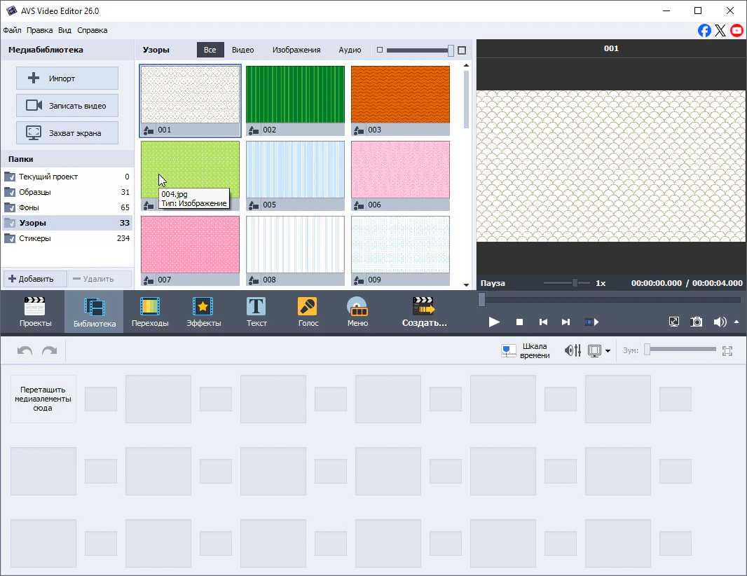Open the Голос (Voice) recording tool
This screenshot has width=747, height=576.
[x=308, y=312]
